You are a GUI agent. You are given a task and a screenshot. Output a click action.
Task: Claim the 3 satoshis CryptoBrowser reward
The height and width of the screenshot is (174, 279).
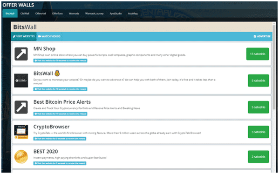(259, 132)
